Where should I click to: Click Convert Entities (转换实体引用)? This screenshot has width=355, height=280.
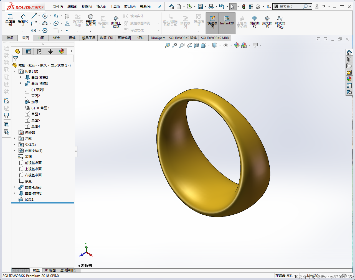pyautogui.click(x=90, y=21)
